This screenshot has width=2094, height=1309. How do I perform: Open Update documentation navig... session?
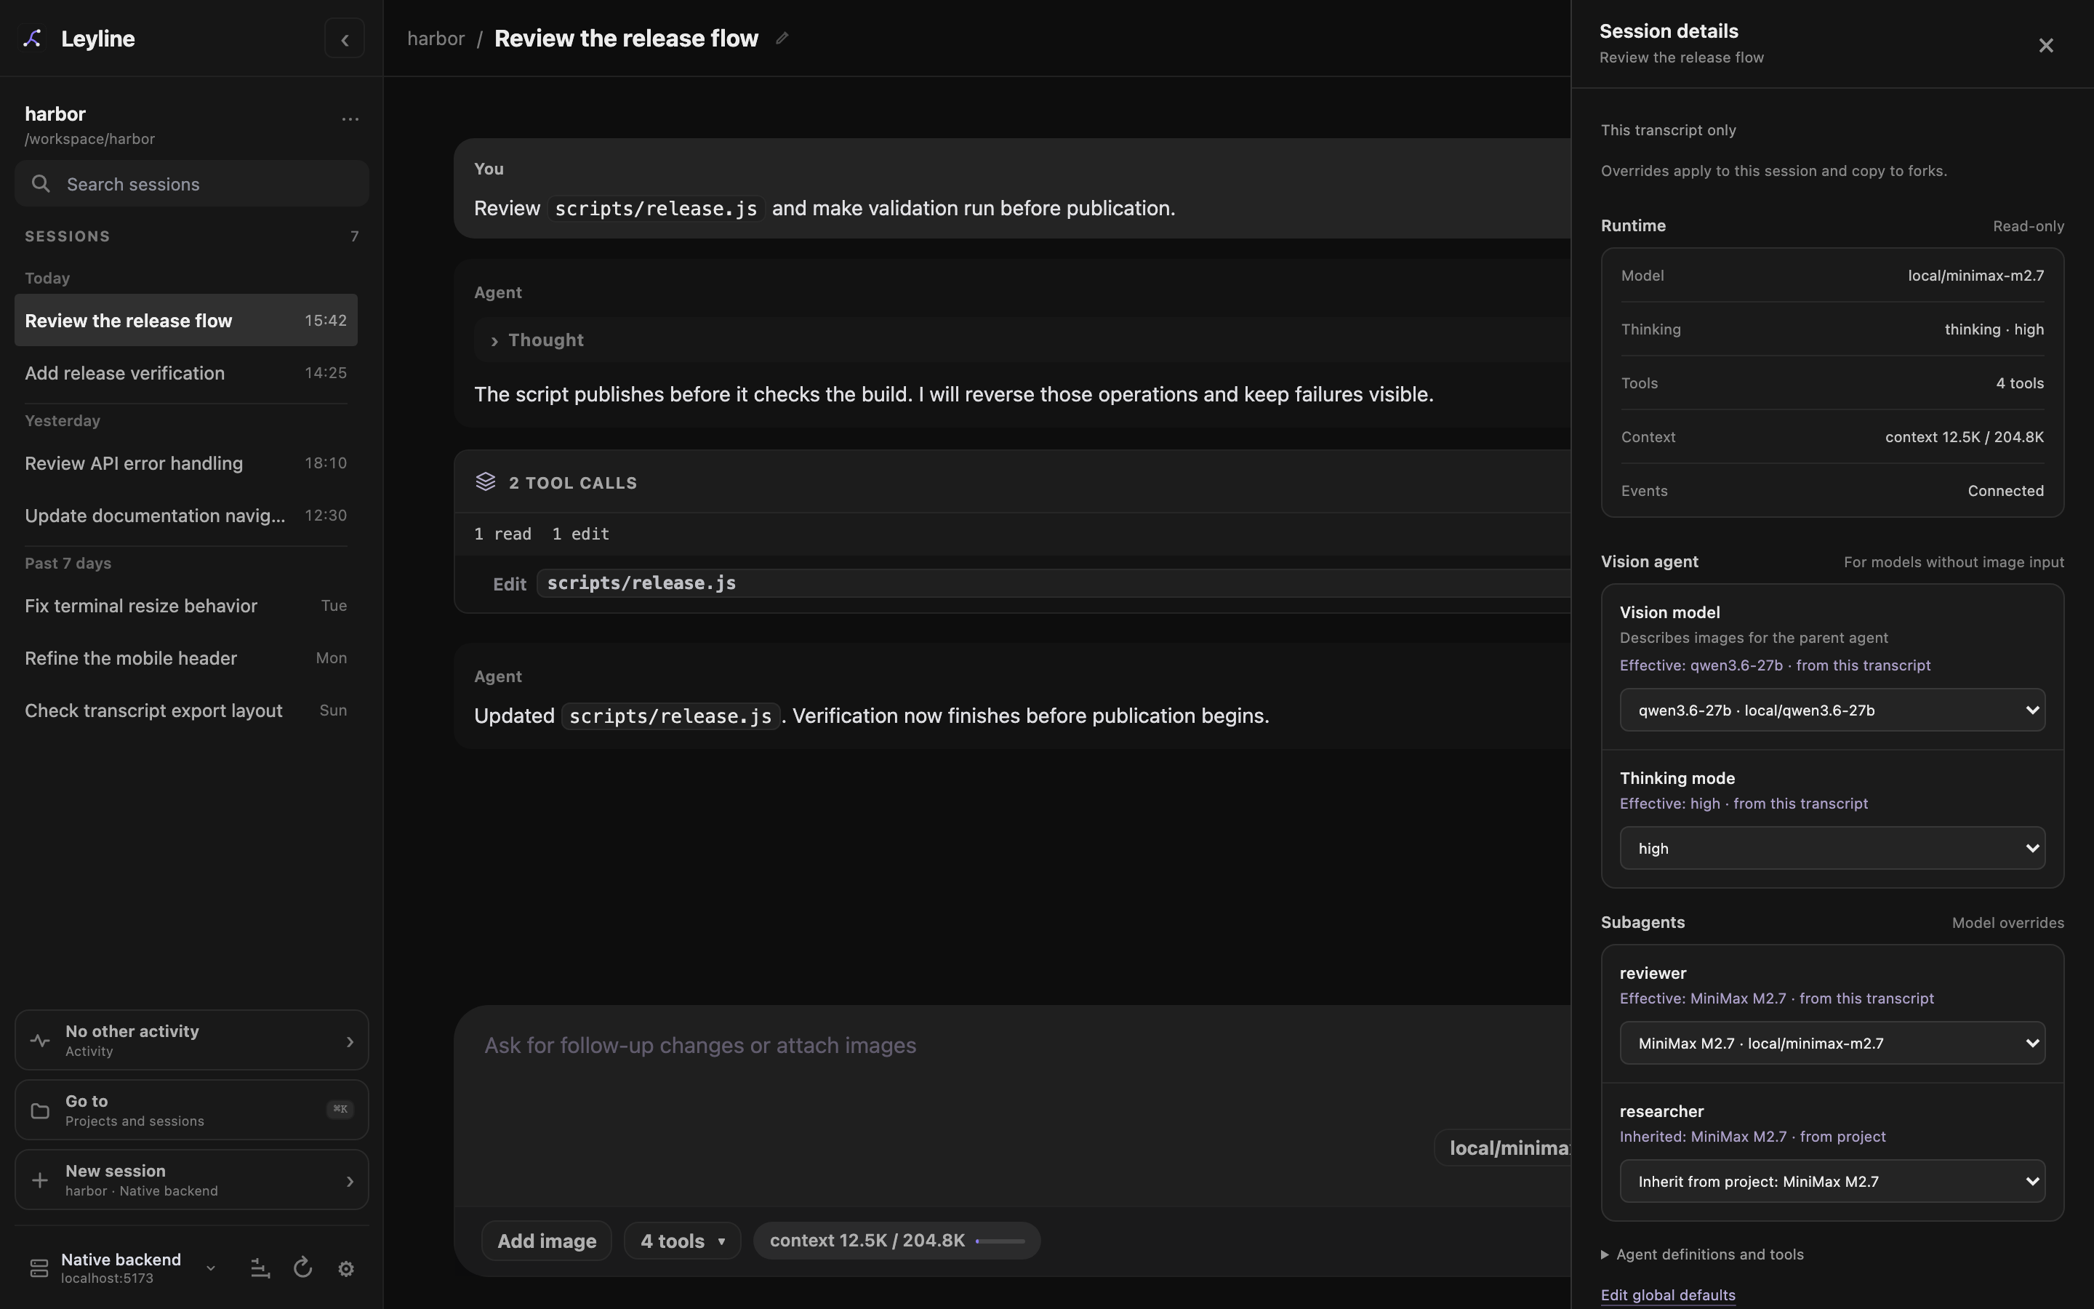pyautogui.click(x=186, y=516)
